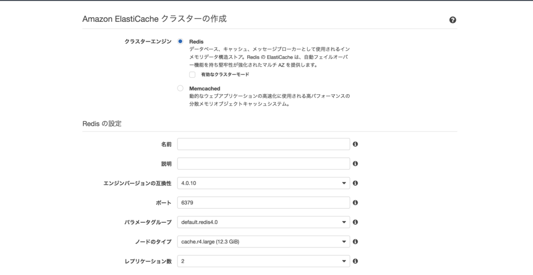The image size is (533, 275).
Task: Show info icon beside パラメータグループ
Action: (x=355, y=222)
